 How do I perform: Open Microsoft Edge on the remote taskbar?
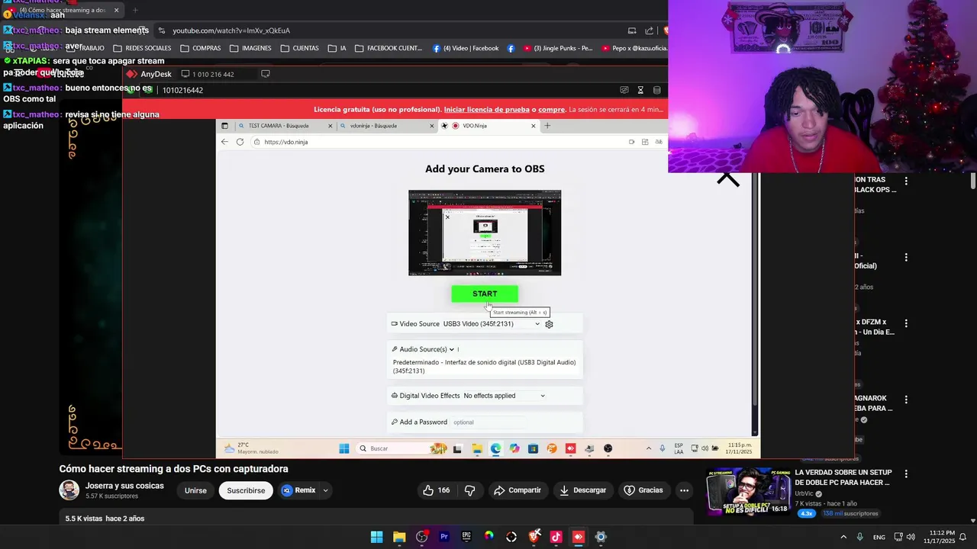pyautogui.click(x=495, y=448)
